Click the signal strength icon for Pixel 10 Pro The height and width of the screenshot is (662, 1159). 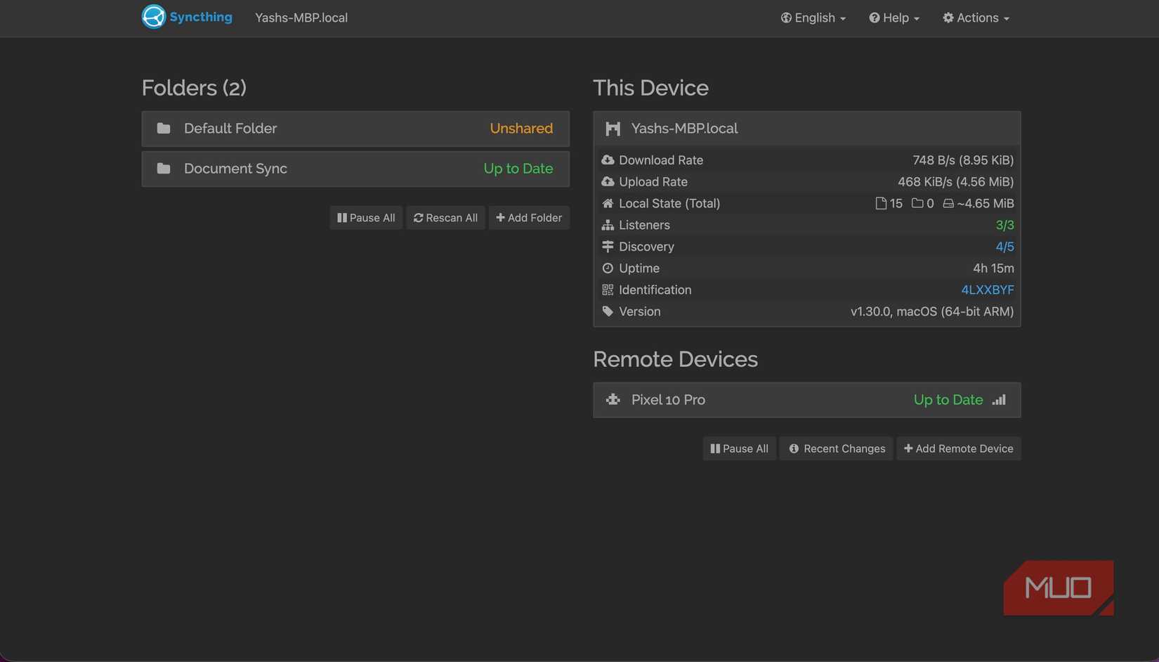(x=999, y=400)
